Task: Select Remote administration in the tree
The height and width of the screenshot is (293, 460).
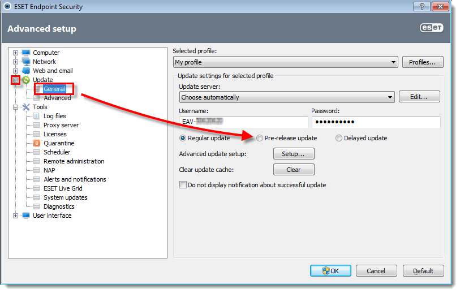Action: click(74, 162)
